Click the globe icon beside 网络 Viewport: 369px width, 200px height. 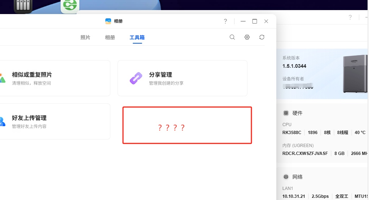[x=286, y=177]
